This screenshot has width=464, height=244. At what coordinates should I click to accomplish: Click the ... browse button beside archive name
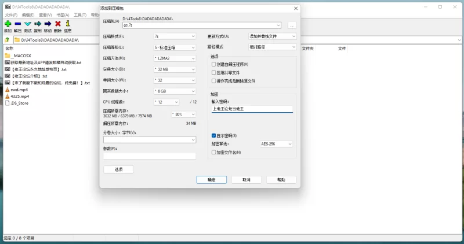292,25
